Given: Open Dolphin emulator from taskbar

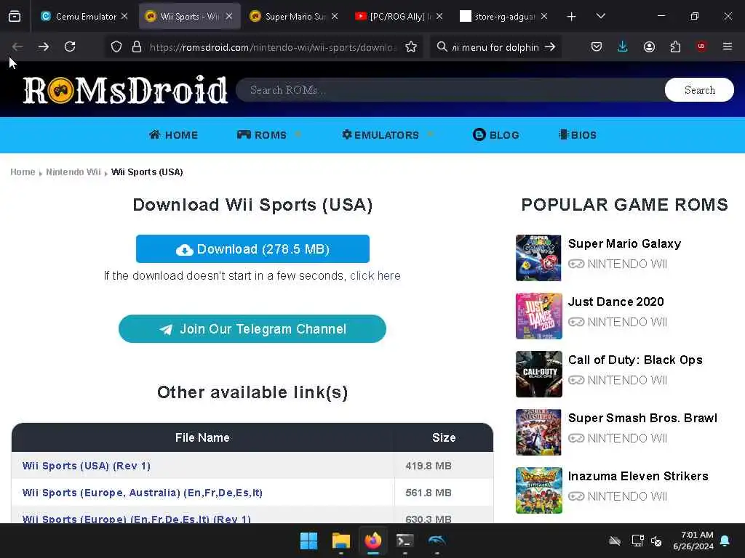Looking at the screenshot, I should (x=437, y=541).
